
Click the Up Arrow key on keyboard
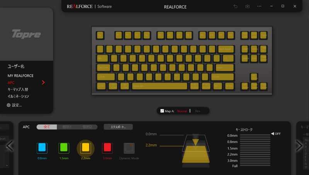[x=254, y=77]
